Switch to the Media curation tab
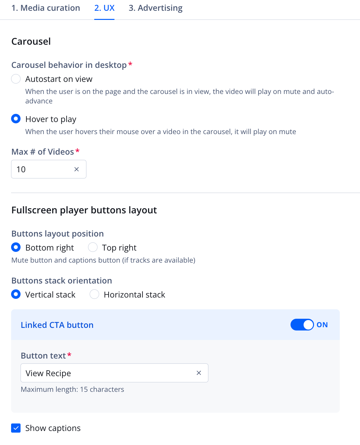Image resolution: width=360 pixels, height=445 pixels. (x=45, y=8)
